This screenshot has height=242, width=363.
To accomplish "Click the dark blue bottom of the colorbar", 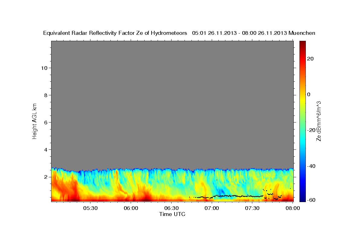I will coord(302,199).
